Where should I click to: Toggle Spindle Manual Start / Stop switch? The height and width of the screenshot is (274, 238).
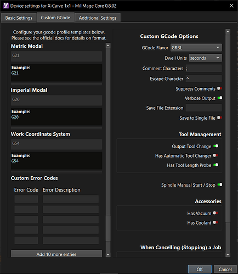point(220,184)
